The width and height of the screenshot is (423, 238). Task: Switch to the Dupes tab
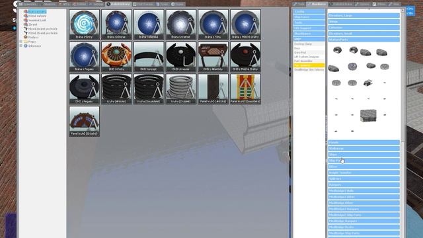tap(177, 4)
